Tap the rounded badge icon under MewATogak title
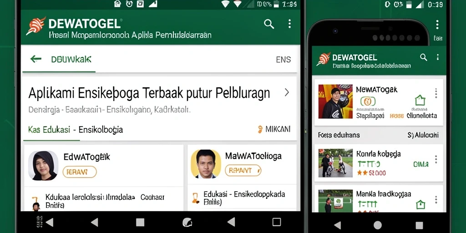The image size is (466, 233). [x=368, y=101]
